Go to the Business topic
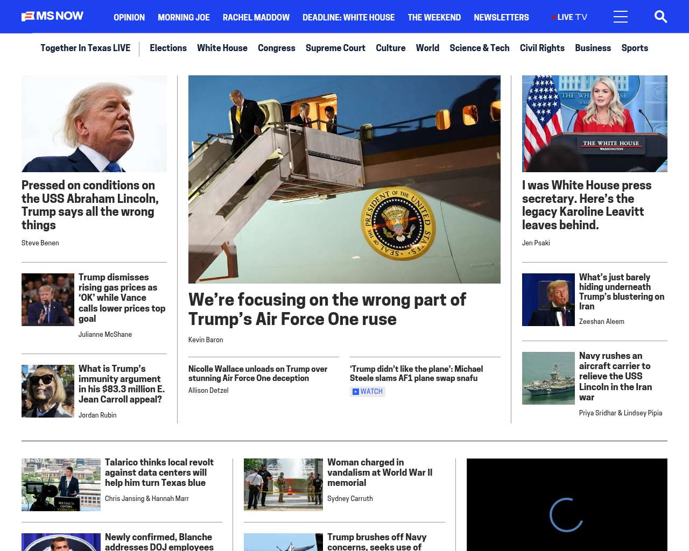The height and width of the screenshot is (551, 689). (593, 48)
